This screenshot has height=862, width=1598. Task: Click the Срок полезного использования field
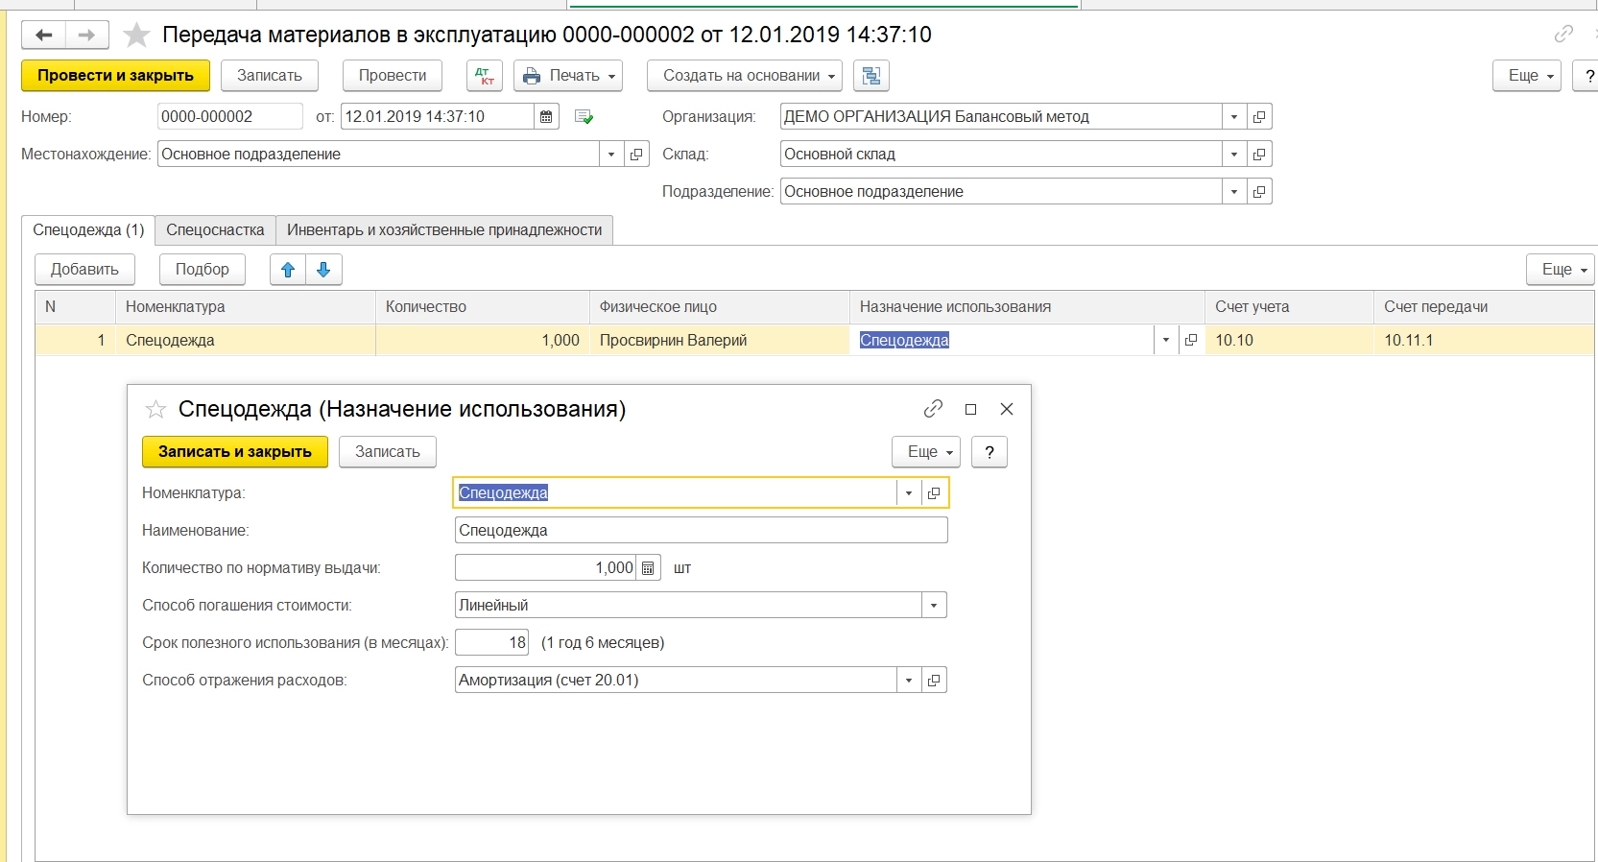tap(491, 643)
